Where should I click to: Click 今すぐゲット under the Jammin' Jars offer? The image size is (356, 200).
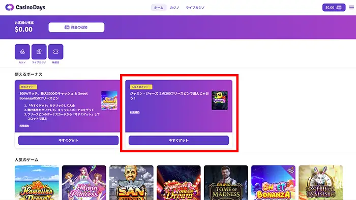point(179,141)
